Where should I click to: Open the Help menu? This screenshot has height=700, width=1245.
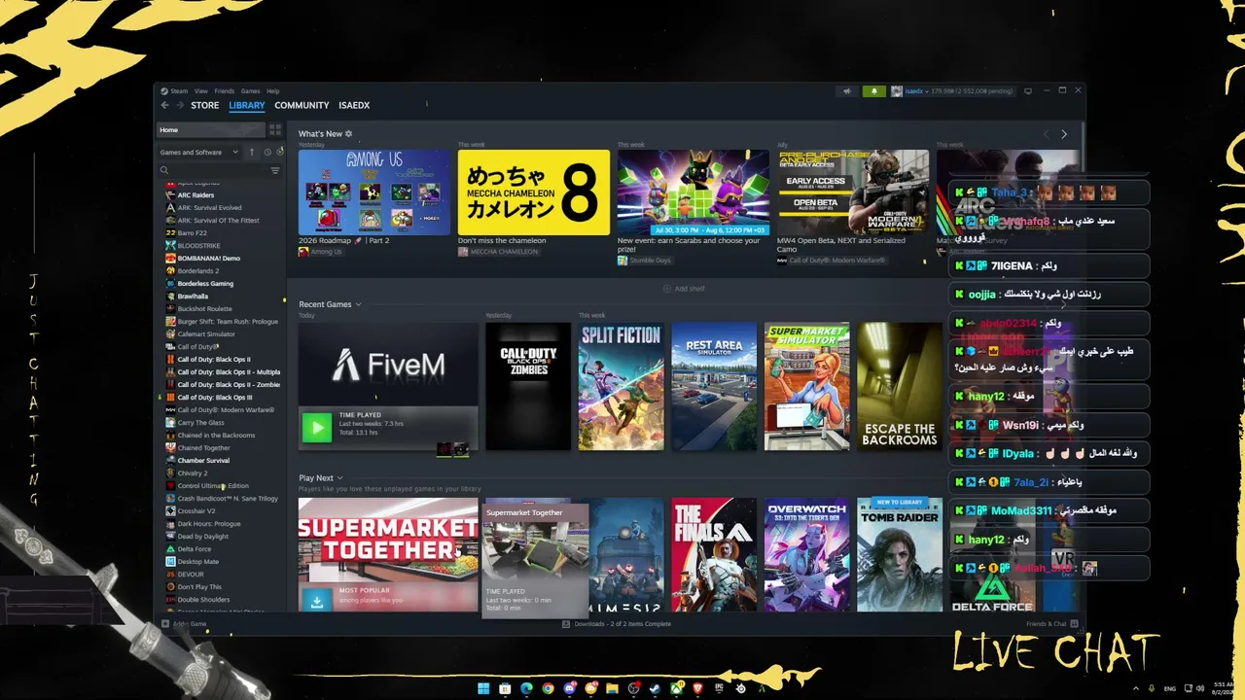(272, 91)
